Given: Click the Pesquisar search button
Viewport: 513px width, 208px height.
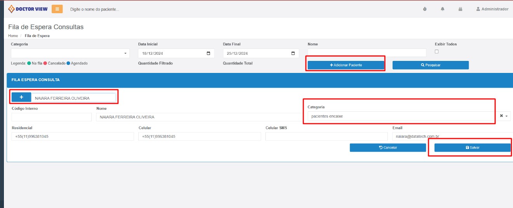Looking at the screenshot, I should [x=430, y=65].
